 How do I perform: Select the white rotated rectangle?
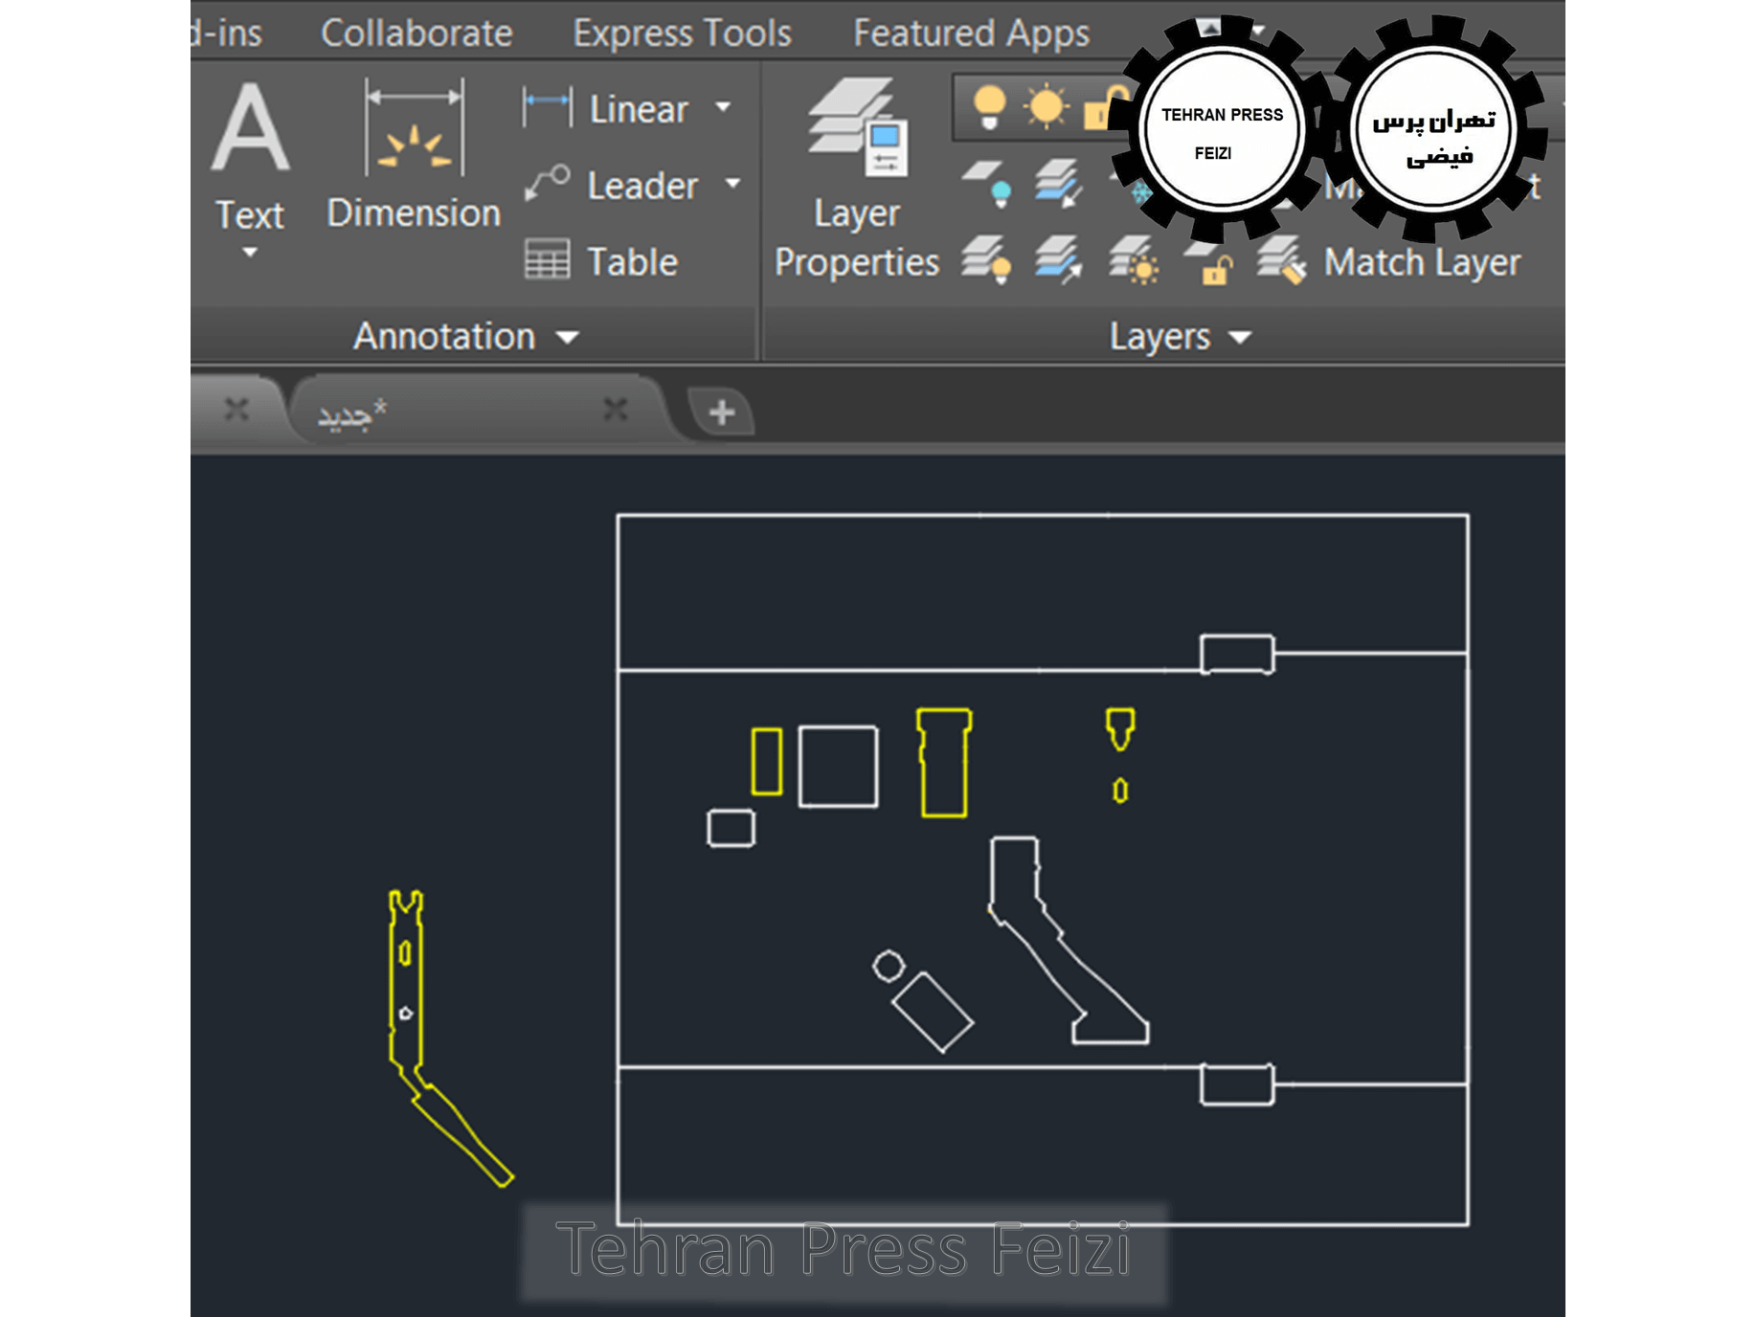[x=933, y=1013]
